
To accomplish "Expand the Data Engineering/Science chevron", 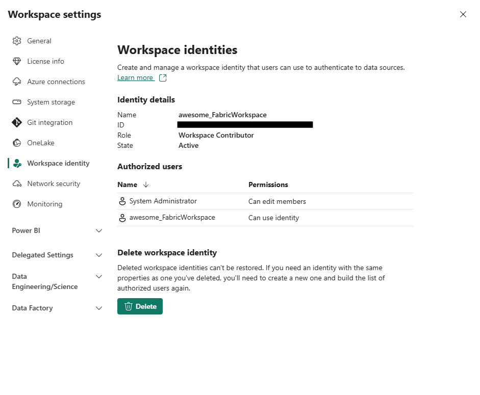I will pos(99,277).
